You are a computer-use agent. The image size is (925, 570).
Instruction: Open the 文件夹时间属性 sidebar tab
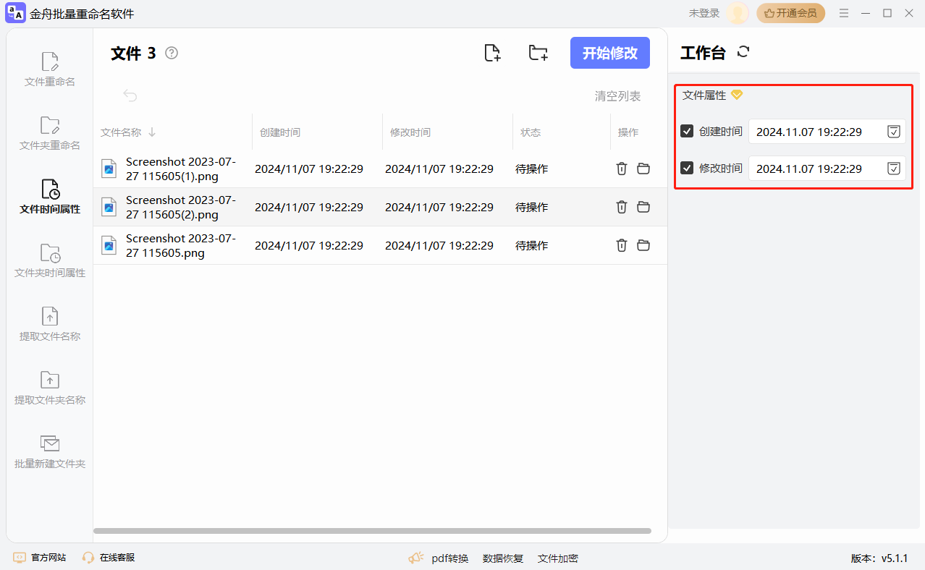[50, 260]
